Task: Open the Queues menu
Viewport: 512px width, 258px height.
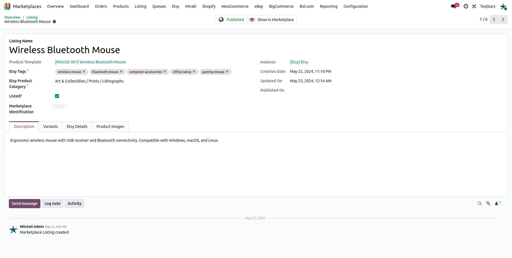Action: tap(159, 6)
